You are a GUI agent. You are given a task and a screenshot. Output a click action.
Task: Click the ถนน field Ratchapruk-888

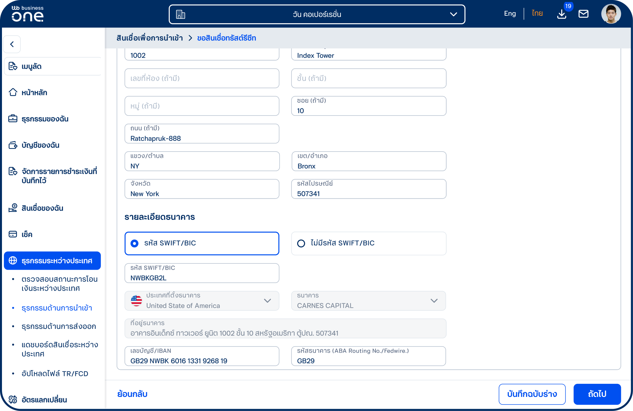[202, 134]
